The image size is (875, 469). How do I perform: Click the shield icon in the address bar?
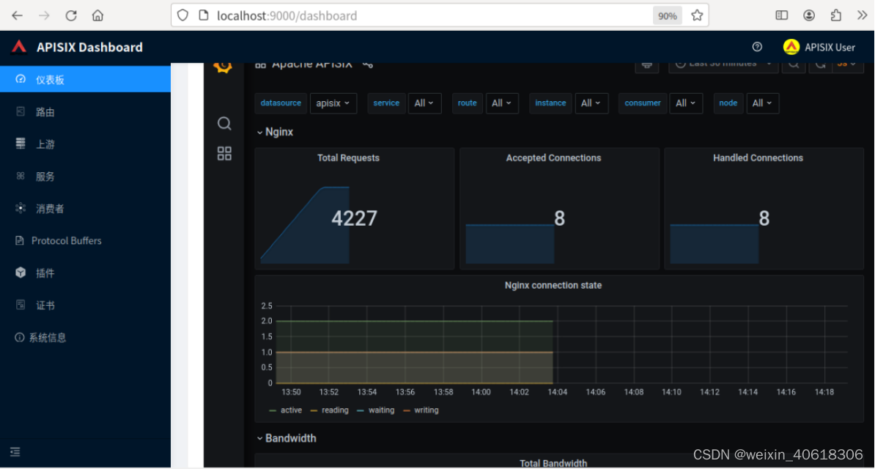(x=182, y=15)
